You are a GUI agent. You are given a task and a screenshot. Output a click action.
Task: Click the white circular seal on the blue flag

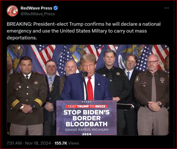tap(122, 62)
